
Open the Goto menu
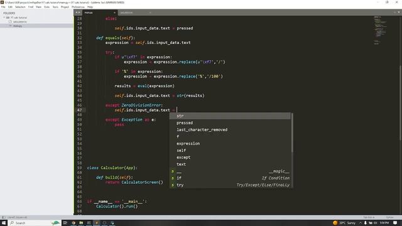click(x=46, y=7)
